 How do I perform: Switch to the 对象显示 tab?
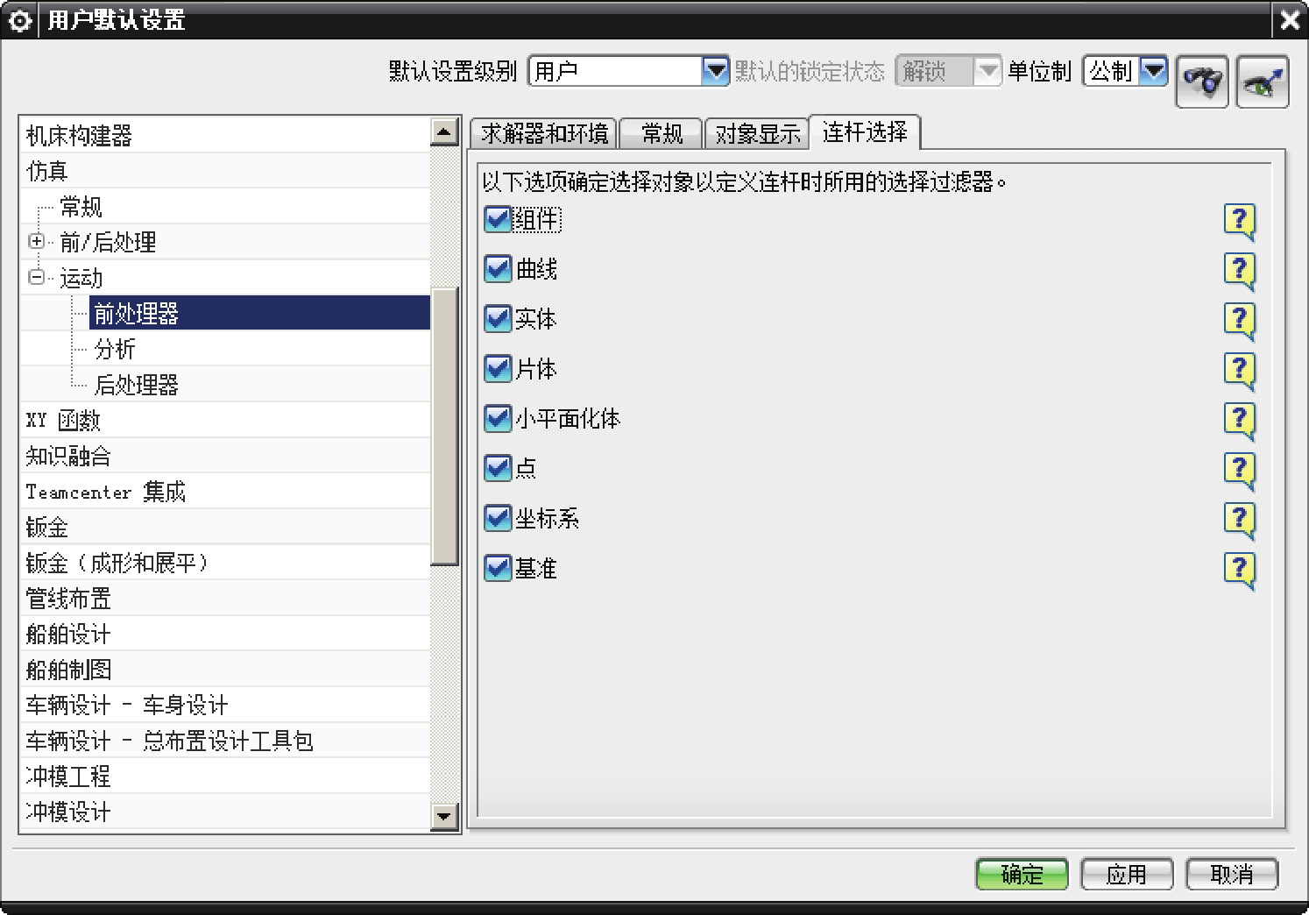(x=757, y=134)
